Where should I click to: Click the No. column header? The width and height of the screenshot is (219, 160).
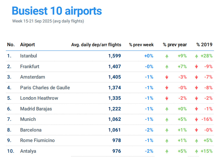click(x=11, y=45)
